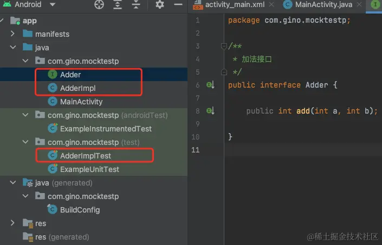Click the test class icon beside ExampleInstrumentedTest
The image size is (382, 245).
pos(53,128)
